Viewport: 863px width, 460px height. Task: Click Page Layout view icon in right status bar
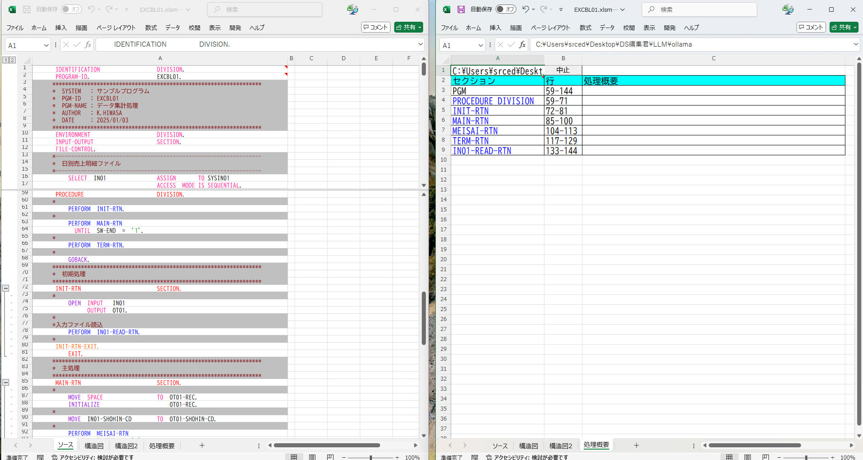click(x=747, y=457)
